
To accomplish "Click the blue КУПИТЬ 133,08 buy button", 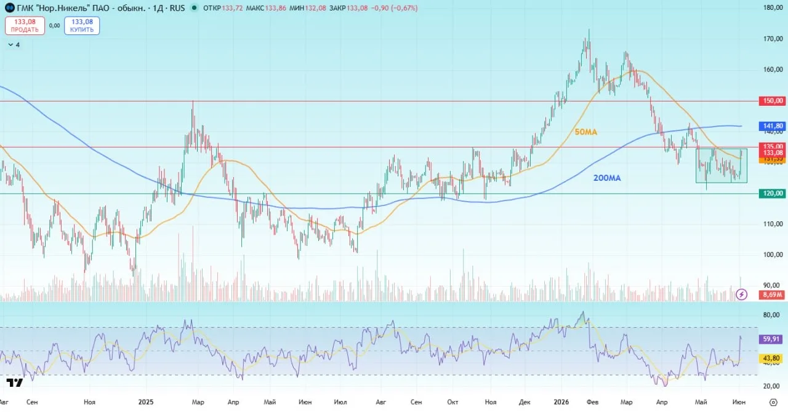I will click(x=82, y=26).
